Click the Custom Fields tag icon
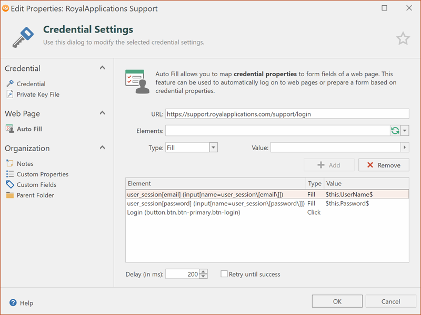Image resolution: width=421 pixels, height=315 pixels. tap(10, 185)
